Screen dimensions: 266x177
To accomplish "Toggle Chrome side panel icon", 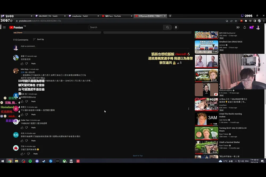I will pos(255,21).
